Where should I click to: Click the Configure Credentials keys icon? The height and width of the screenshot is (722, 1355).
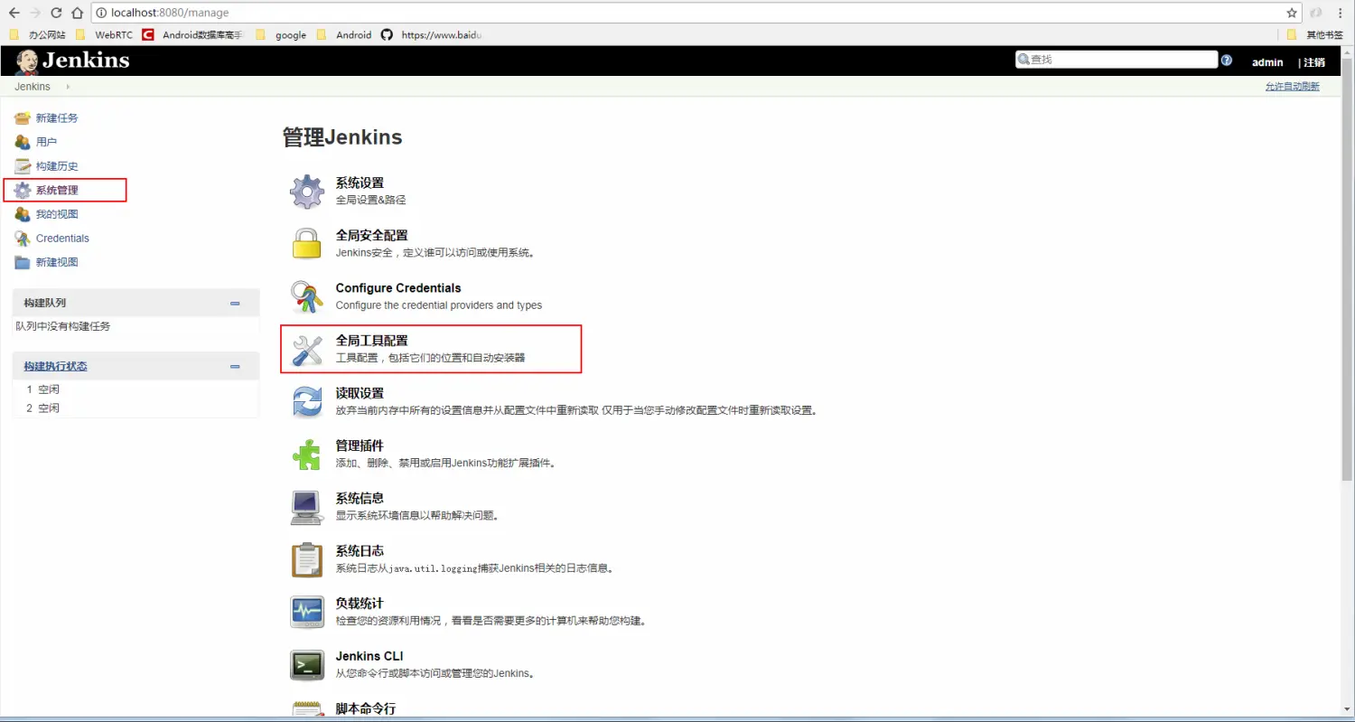click(x=307, y=295)
